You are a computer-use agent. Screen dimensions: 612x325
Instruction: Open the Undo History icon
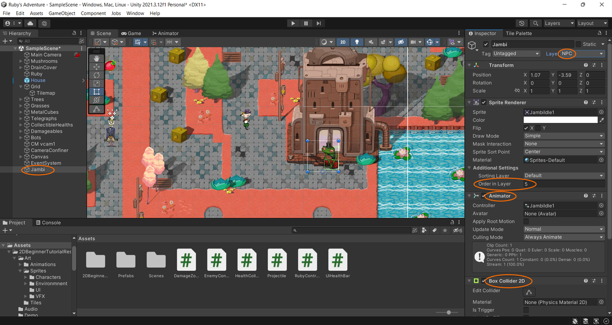(x=521, y=23)
